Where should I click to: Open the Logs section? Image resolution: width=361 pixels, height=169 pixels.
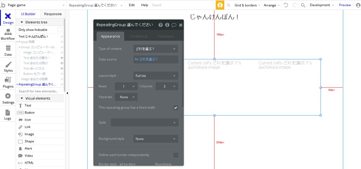coord(8,114)
